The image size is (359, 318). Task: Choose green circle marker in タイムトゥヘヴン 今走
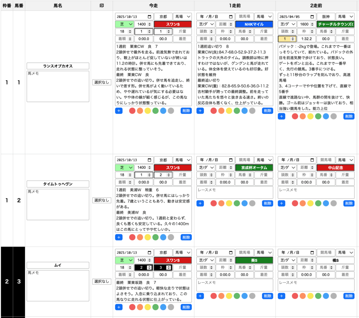coord(155,237)
